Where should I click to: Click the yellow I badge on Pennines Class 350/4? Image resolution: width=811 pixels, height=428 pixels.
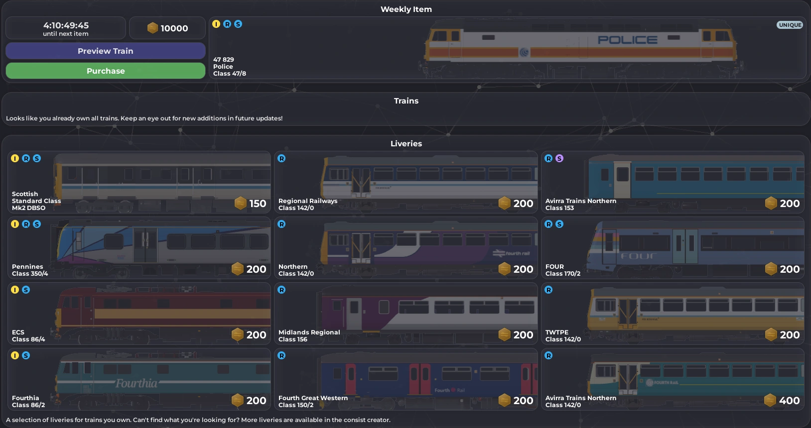(x=15, y=224)
